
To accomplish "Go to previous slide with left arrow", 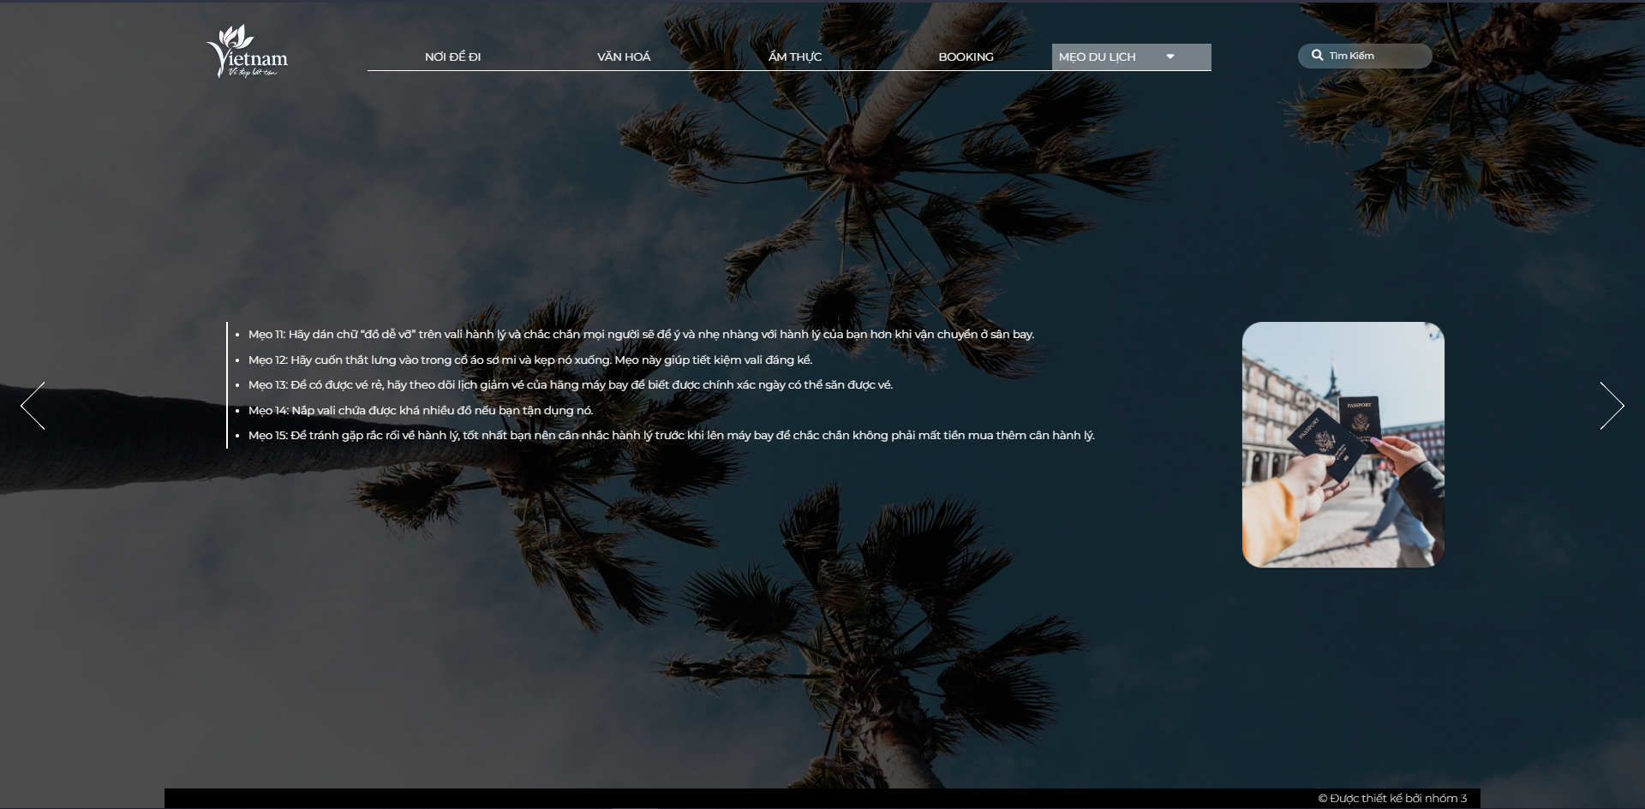I will pos(33,406).
